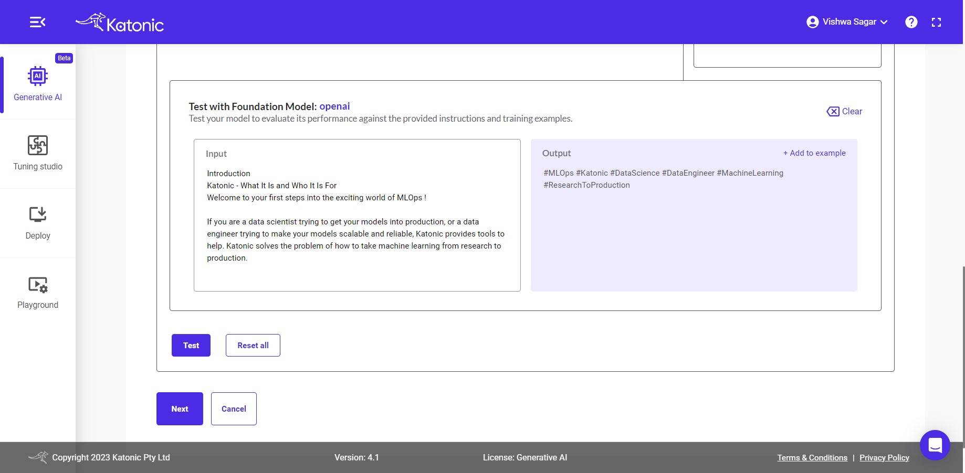This screenshot has width=965, height=473.
Task: Cancel the model configuration
Action: pyautogui.click(x=234, y=408)
